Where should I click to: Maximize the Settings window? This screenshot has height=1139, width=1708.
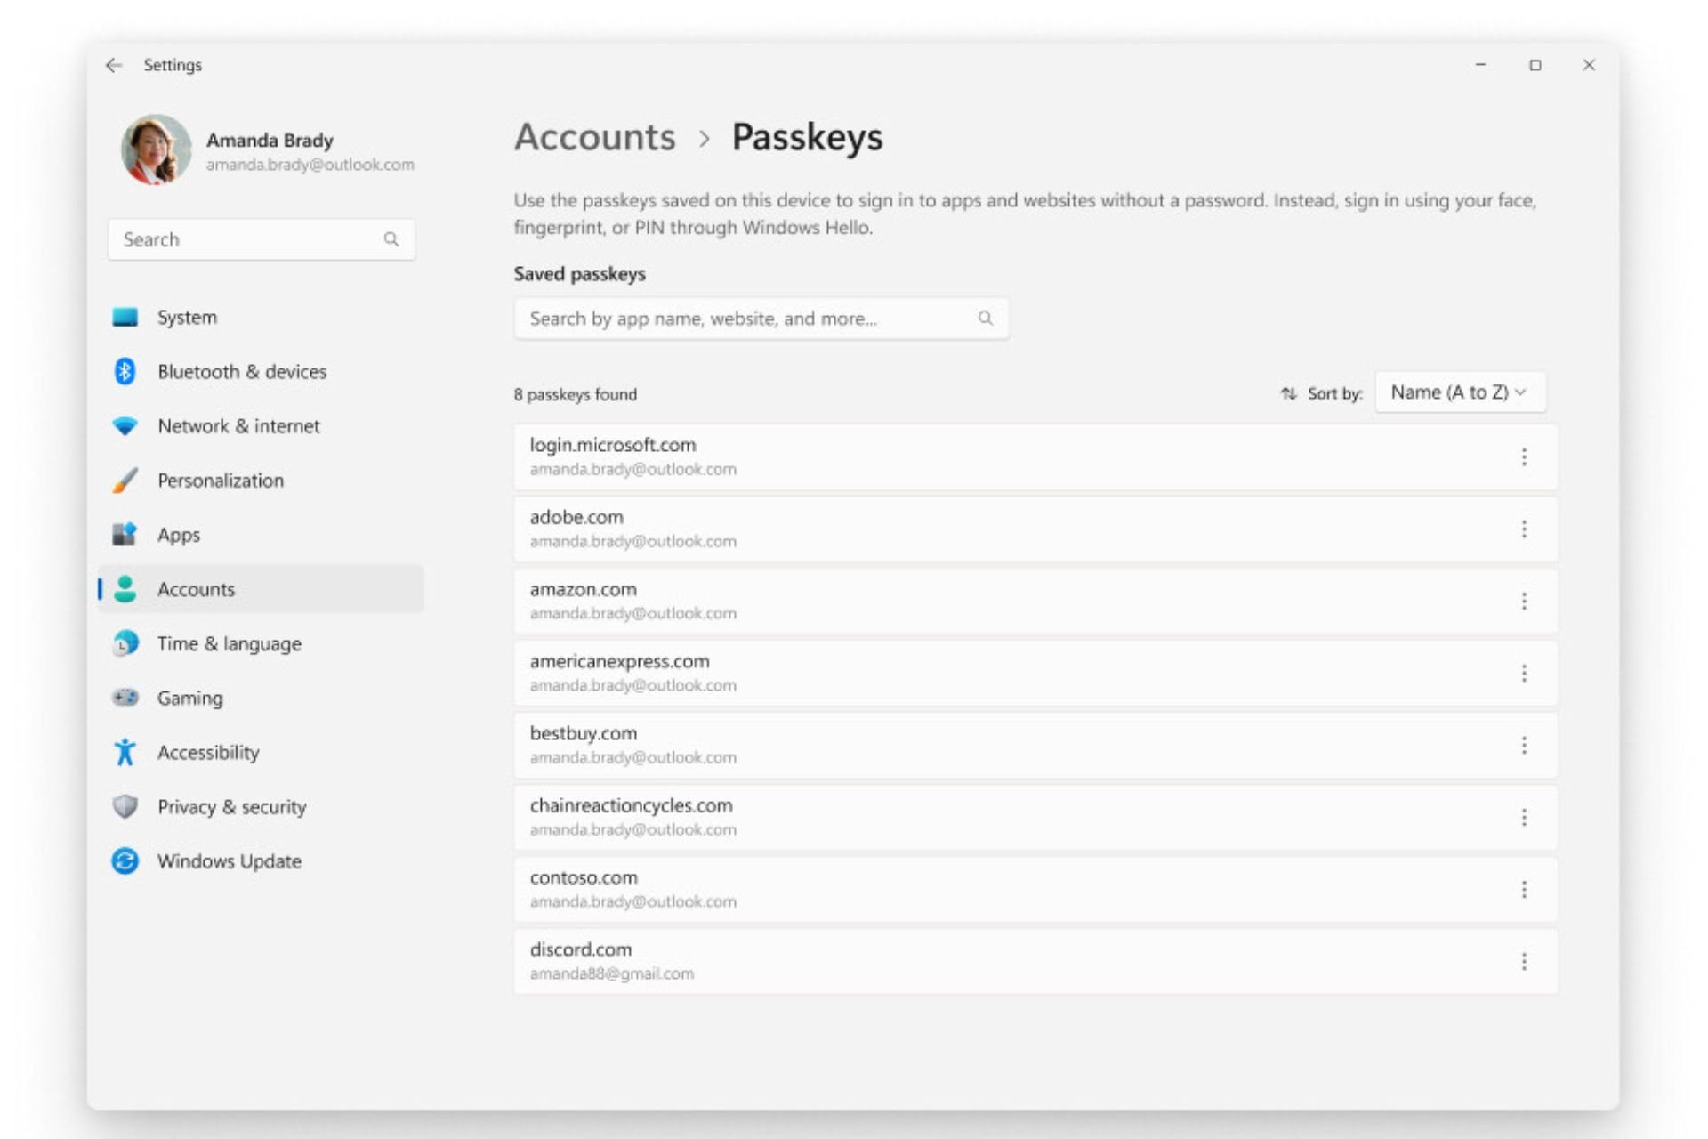(x=1535, y=65)
